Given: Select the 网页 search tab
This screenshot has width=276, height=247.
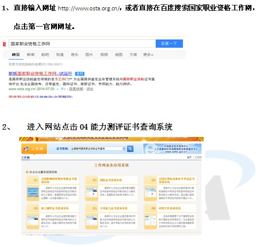Looking at the screenshot, I should coord(16,55).
